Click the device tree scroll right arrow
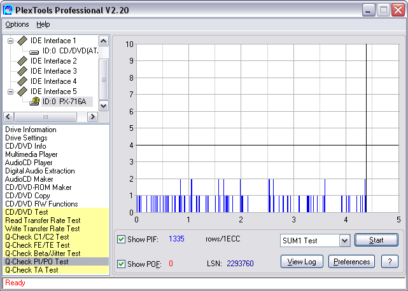The image size is (408, 291). point(92,117)
